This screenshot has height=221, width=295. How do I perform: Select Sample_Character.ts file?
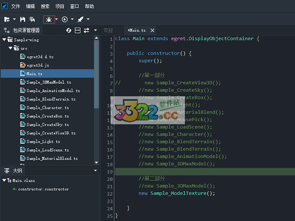[48, 108]
